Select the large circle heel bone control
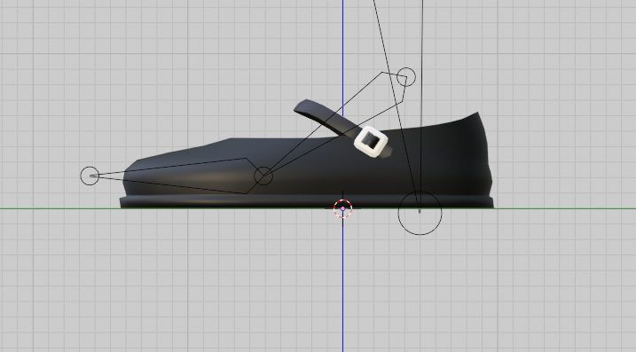 tap(420, 214)
